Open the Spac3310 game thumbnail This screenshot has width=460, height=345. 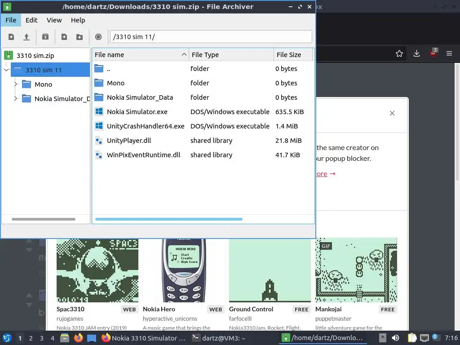pyautogui.click(x=97, y=270)
